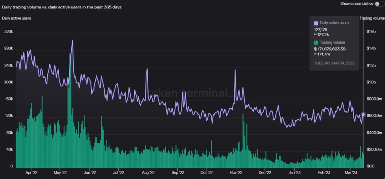
Task: Click the 'Daily active users' axis title at left
Action: click(x=16, y=18)
